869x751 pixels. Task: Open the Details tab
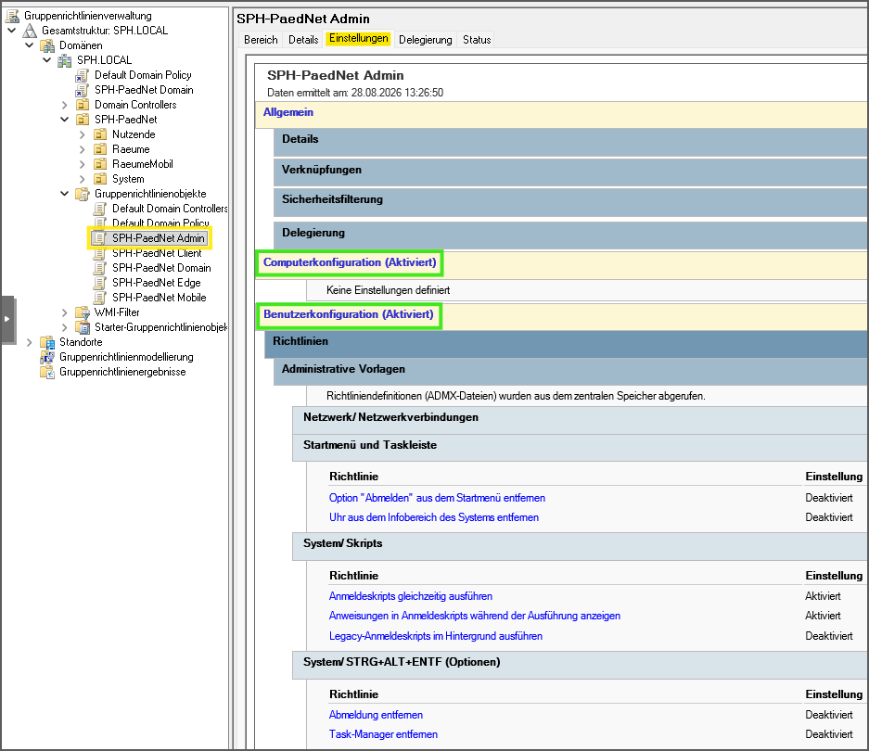pyautogui.click(x=303, y=40)
